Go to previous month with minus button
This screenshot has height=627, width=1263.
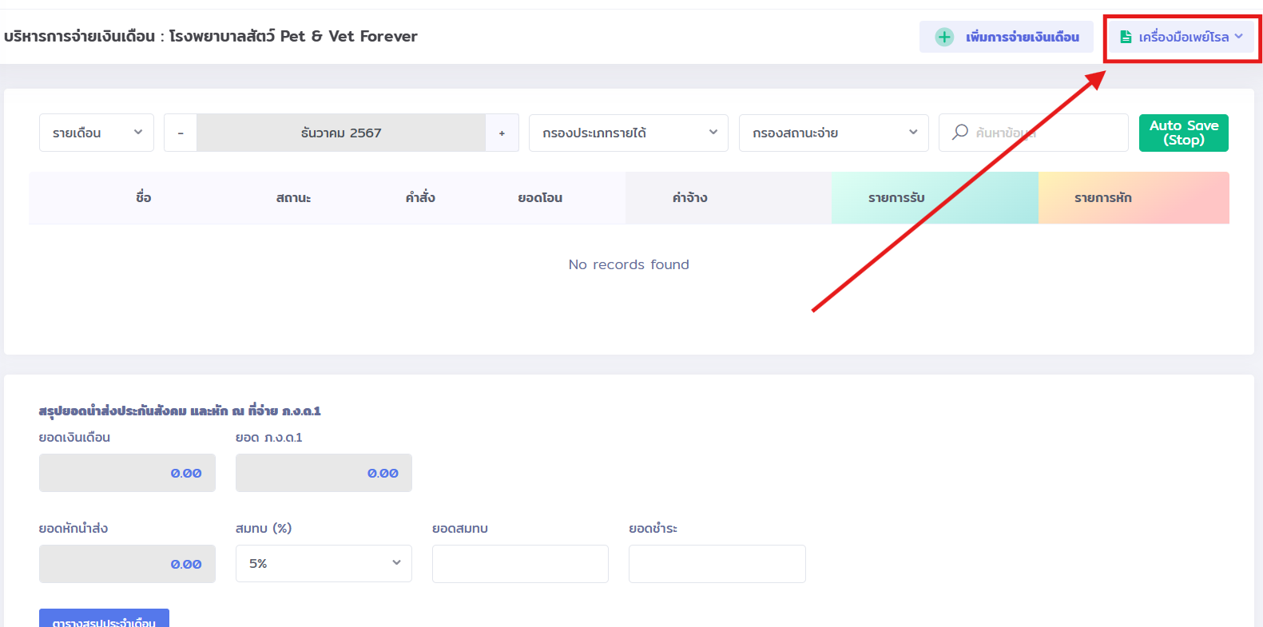(x=181, y=133)
